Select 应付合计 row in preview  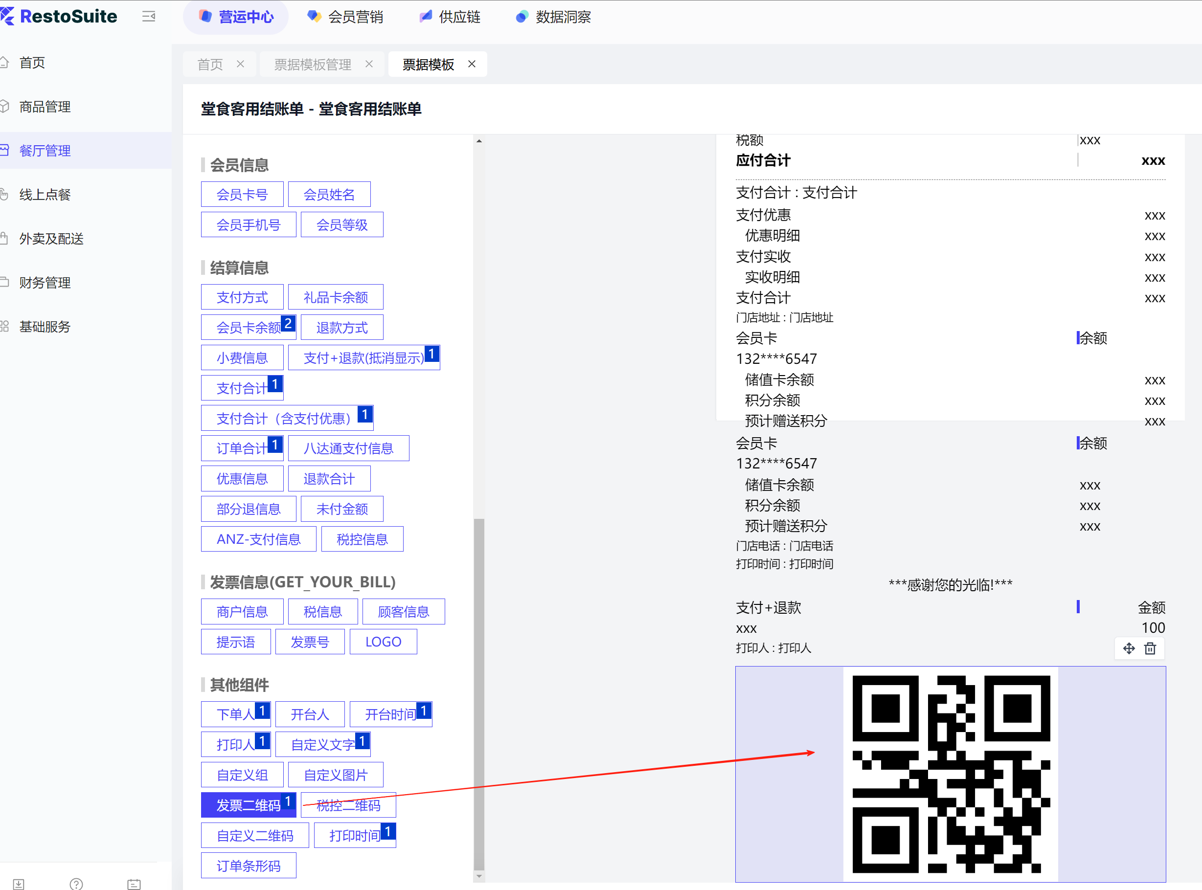coord(950,160)
